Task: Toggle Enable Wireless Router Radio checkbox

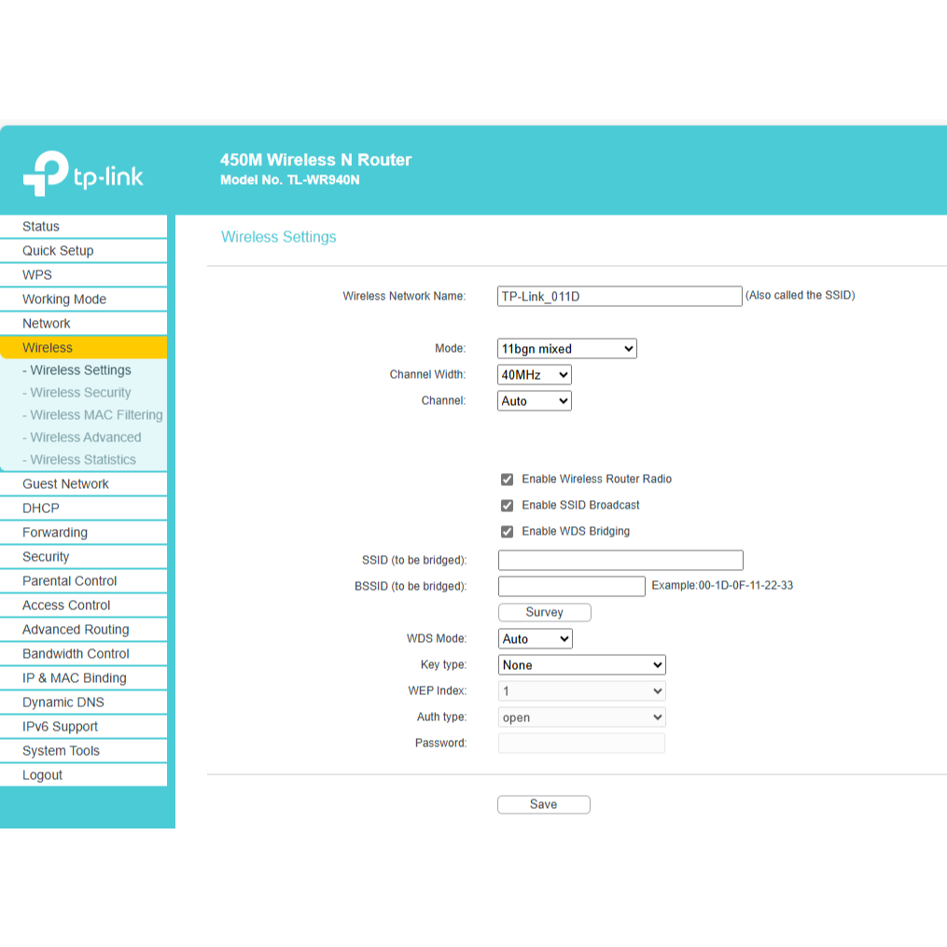Action: 507,480
